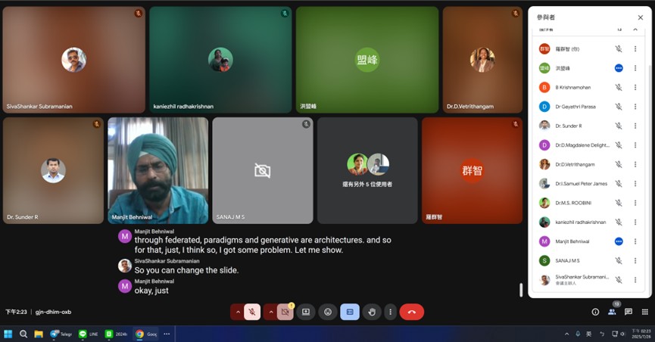Collapse the participants list section chevron
The height and width of the screenshot is (342, 655).
(x=635, y=30)
